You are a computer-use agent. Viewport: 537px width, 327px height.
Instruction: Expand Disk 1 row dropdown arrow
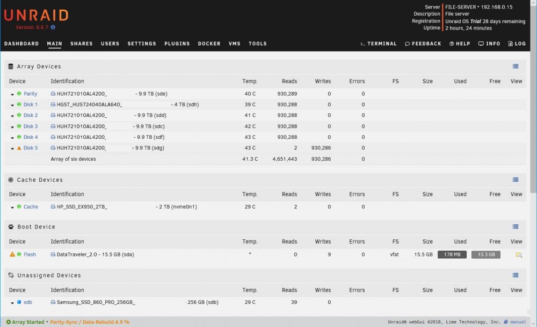pyautogui.click(x=12, y=105)
